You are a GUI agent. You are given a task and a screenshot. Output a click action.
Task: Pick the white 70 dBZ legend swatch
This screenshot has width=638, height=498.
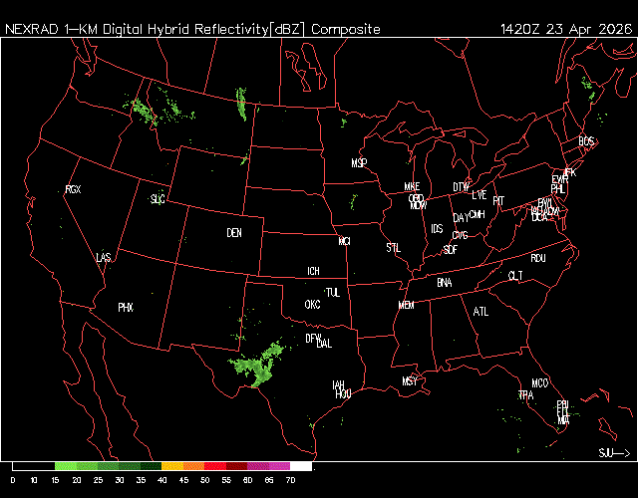tap(300, 466)
